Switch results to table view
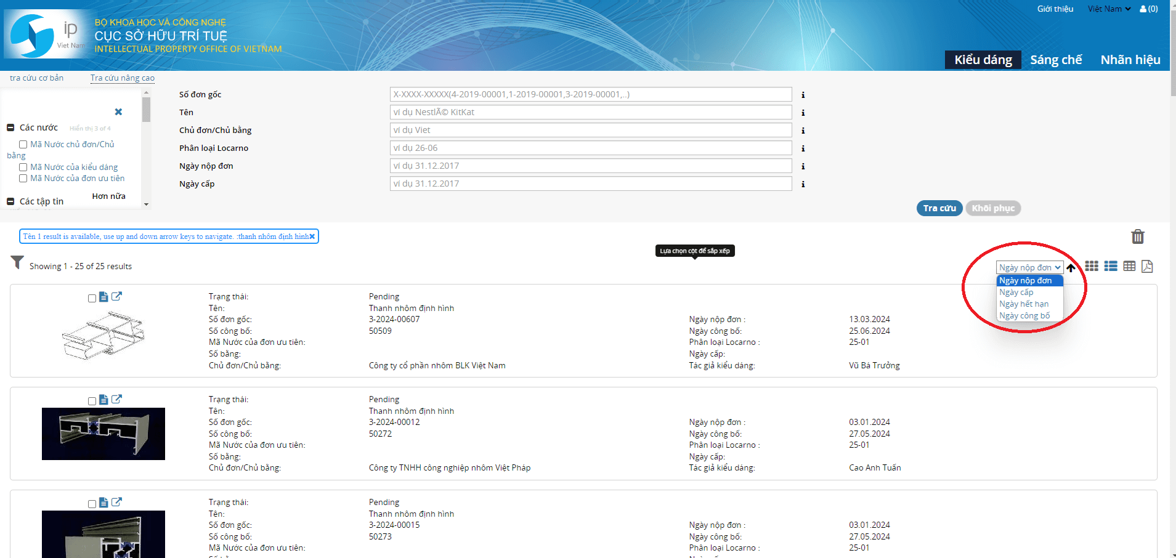 click(x=1129, y=266)
